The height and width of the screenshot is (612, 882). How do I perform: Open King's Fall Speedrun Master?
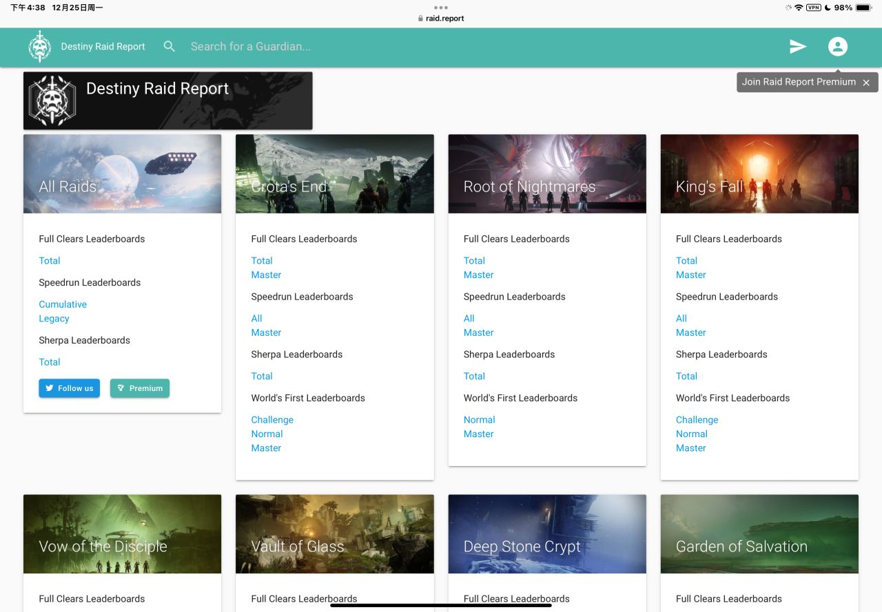tap(690, 333)
